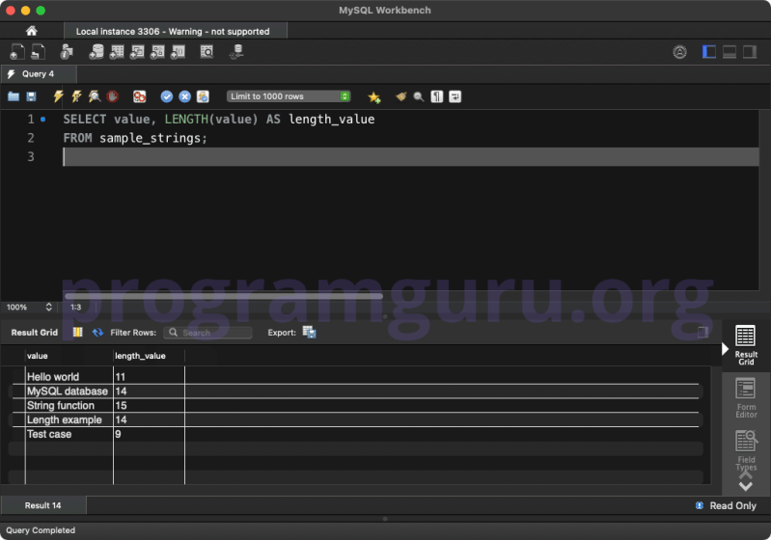
Task: Open find panel magnifier icon
Action: [419, 96]
